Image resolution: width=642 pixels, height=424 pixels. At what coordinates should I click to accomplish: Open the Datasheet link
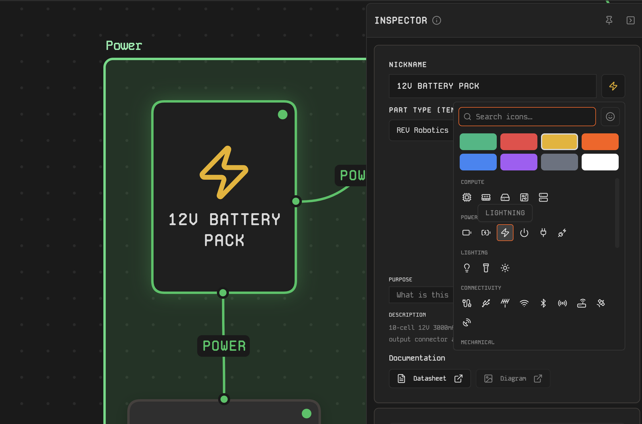point(430,379)
